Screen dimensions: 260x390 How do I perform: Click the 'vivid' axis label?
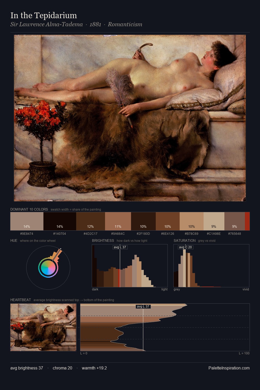[x=246, y=289]
